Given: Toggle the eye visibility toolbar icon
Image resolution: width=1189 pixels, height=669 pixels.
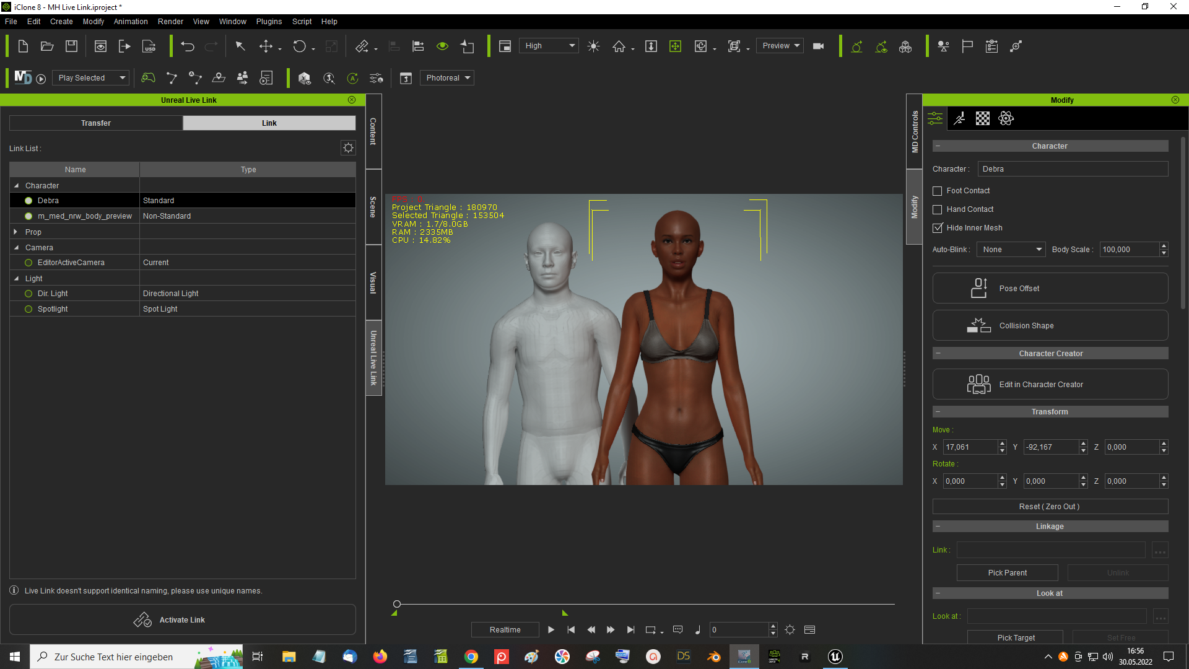Looking at the screenshot, I should point(442,46).
